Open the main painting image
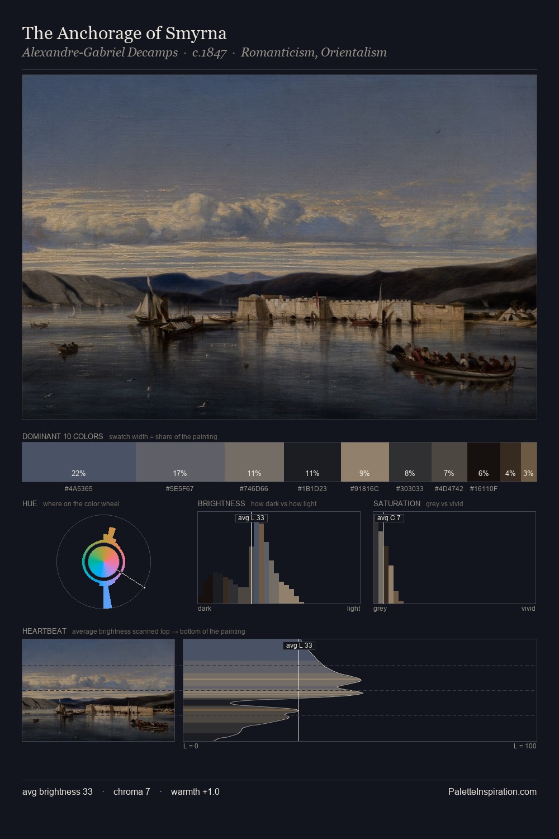Viewport: 559px width, 839px height. tap(279, 247)
